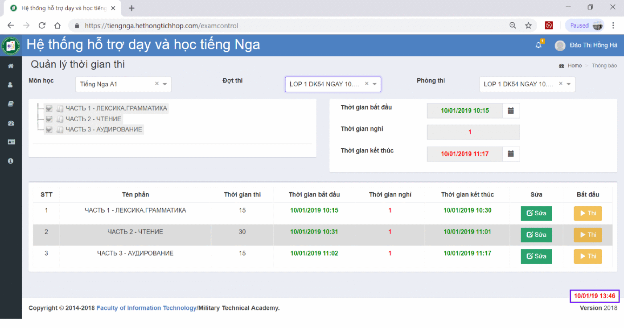Click the Thời gian nghỉ input field

pos(473,132)
